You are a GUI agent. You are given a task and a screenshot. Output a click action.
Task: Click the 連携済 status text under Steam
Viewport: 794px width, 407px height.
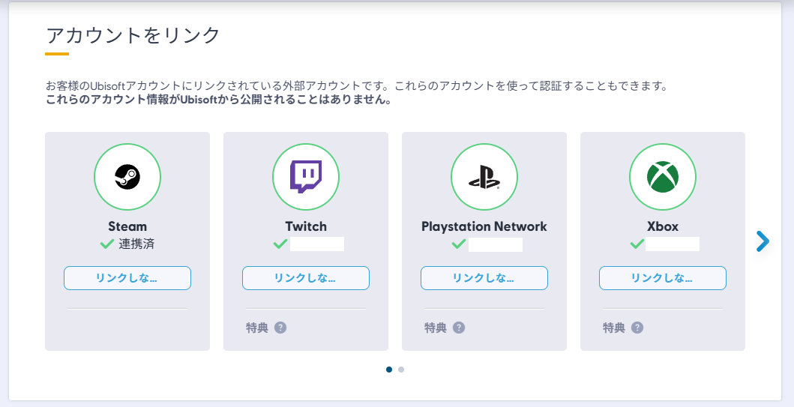pyautogui.click(x=136, y=244)
